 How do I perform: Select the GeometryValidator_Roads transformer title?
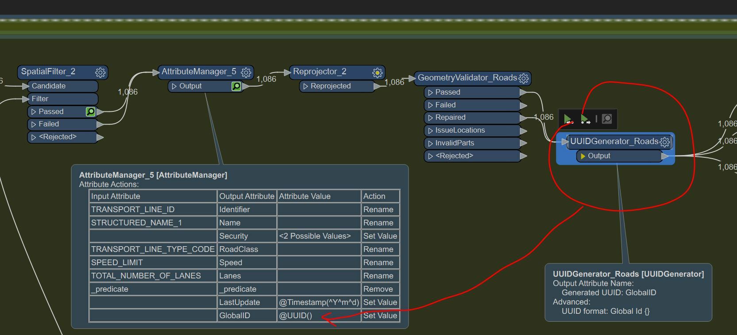467,78
